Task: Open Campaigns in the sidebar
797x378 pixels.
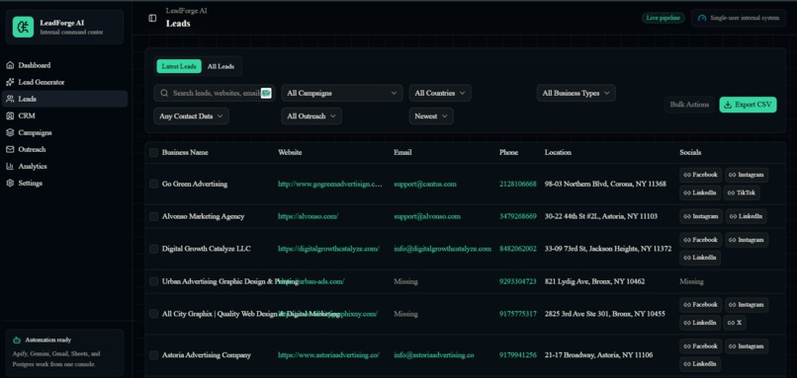Action: (x=64, y=132)
